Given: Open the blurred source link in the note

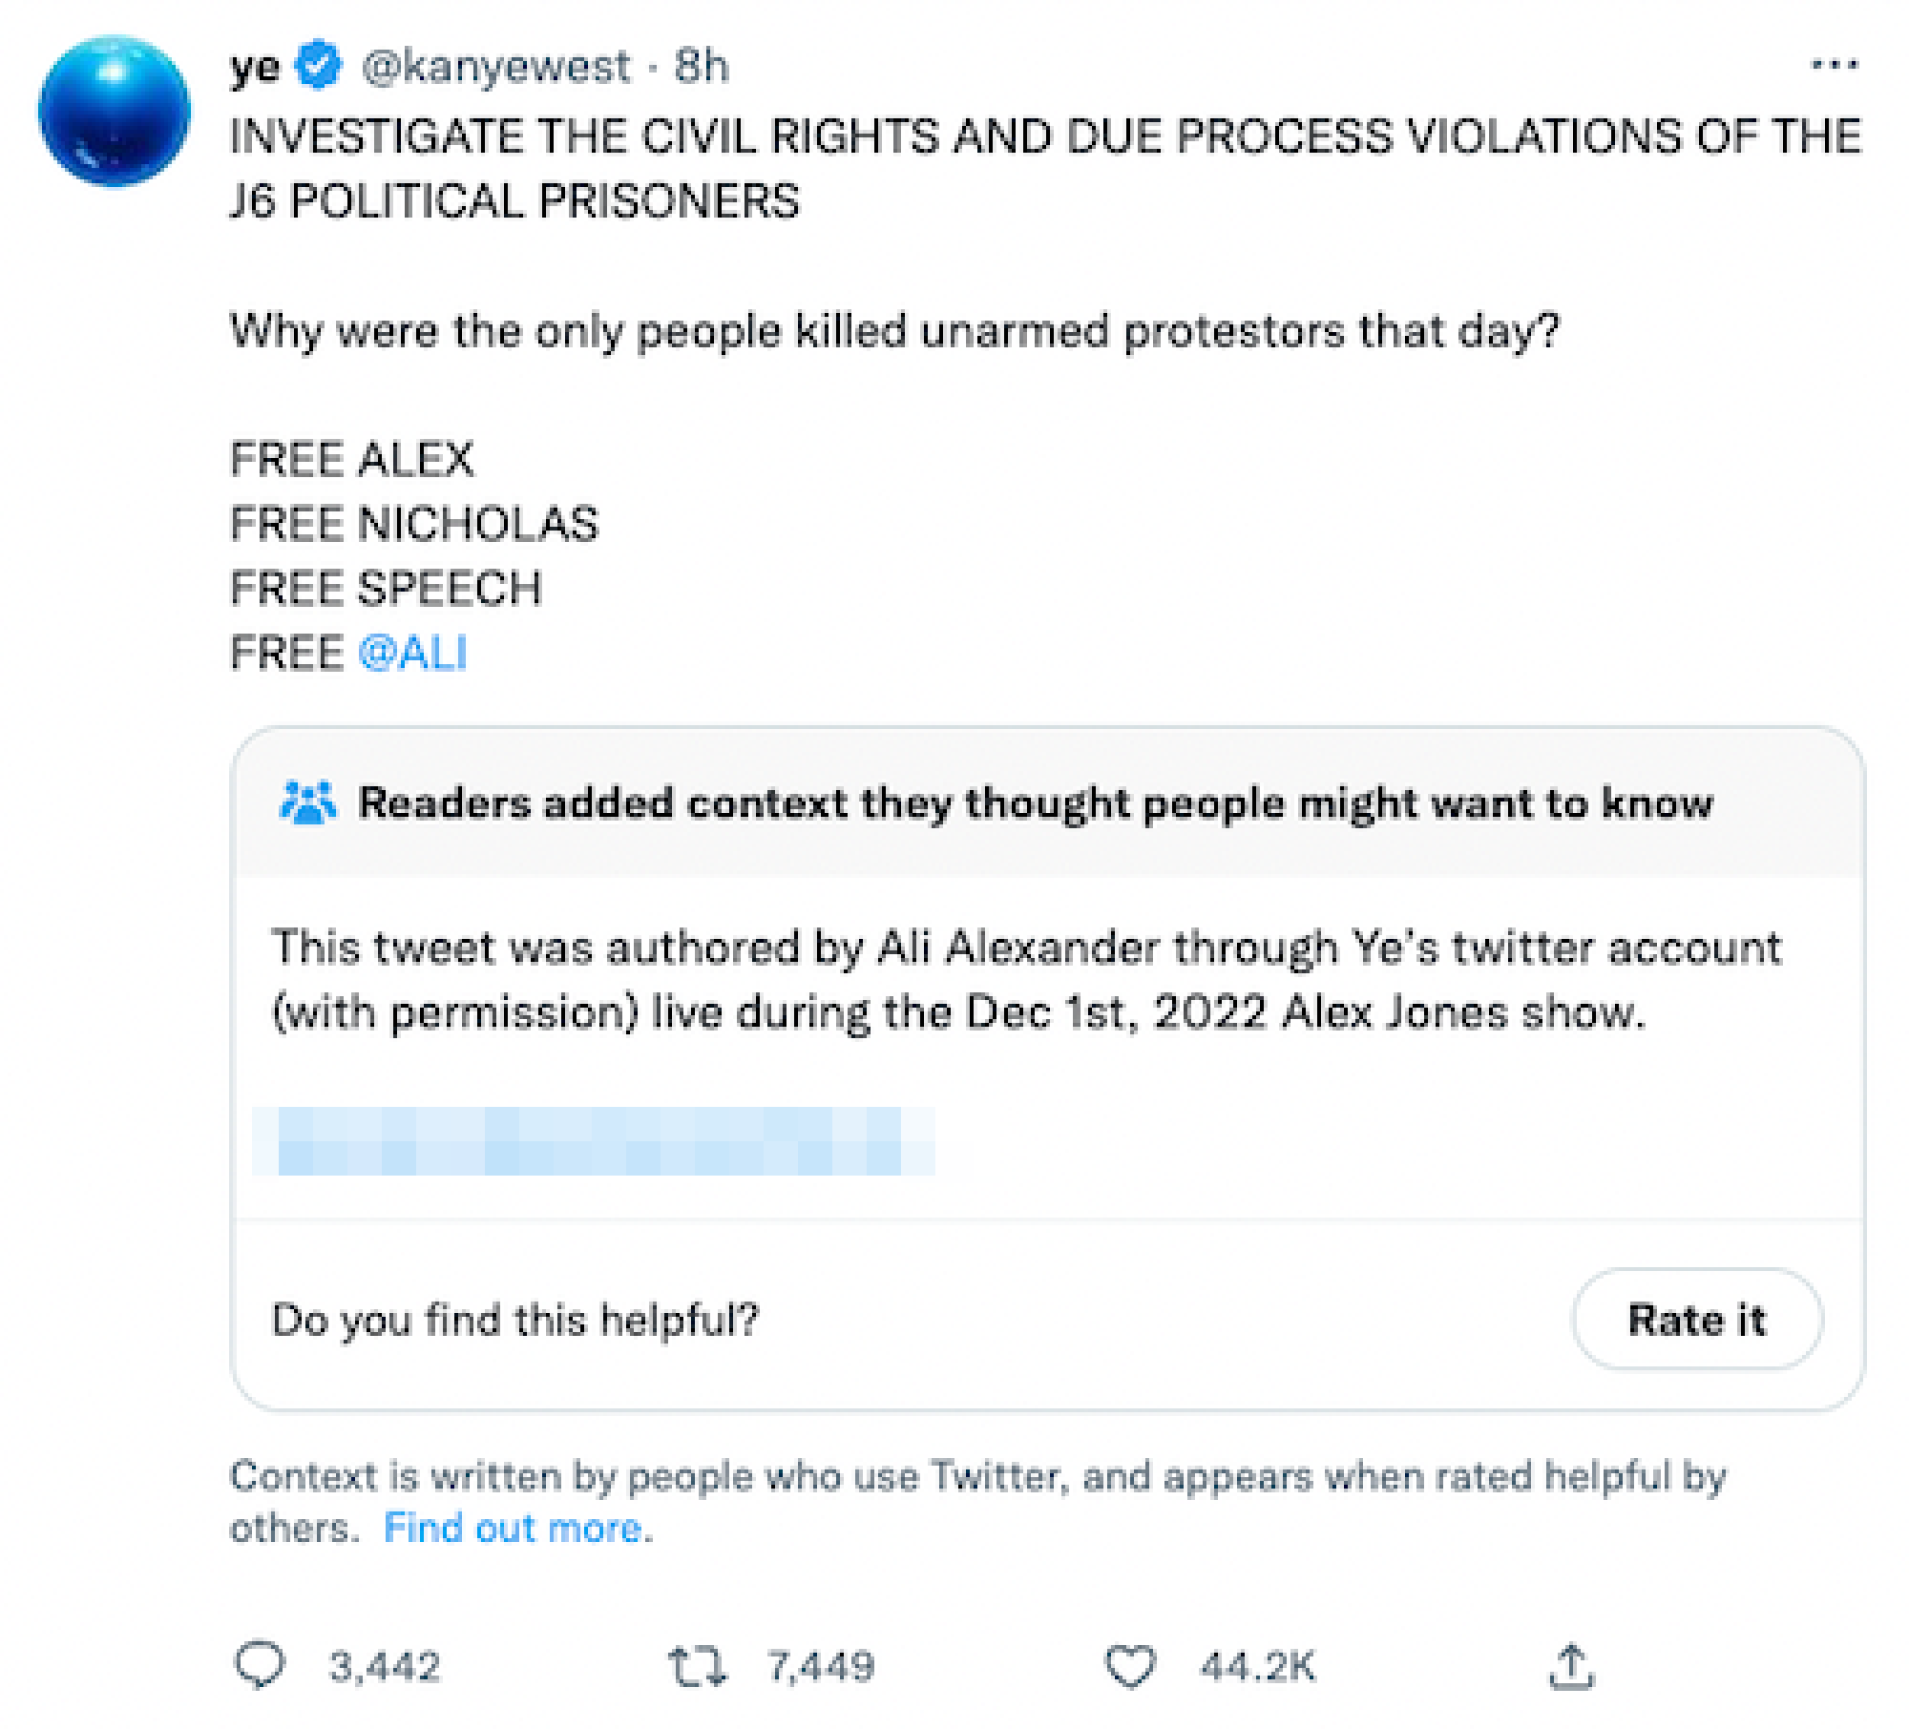Looking at the screenshot, I should [x=592, y=1141].
